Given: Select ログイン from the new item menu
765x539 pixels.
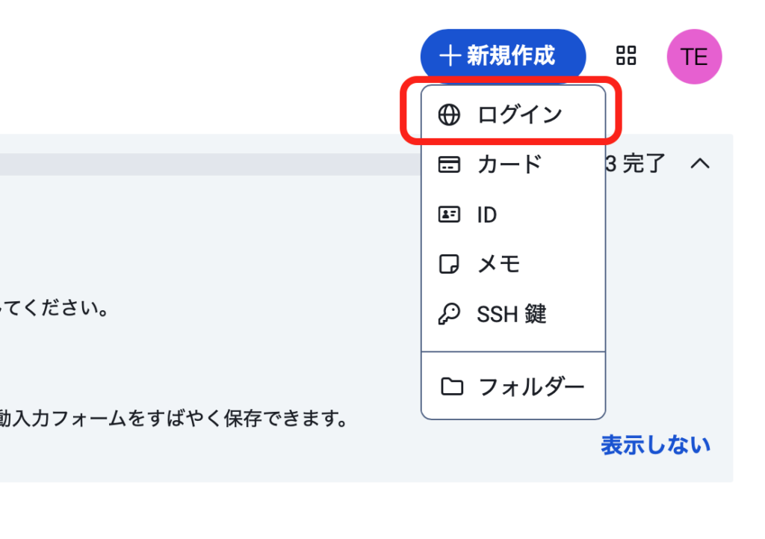Looking at the screenshot, I should click(513, 114).
